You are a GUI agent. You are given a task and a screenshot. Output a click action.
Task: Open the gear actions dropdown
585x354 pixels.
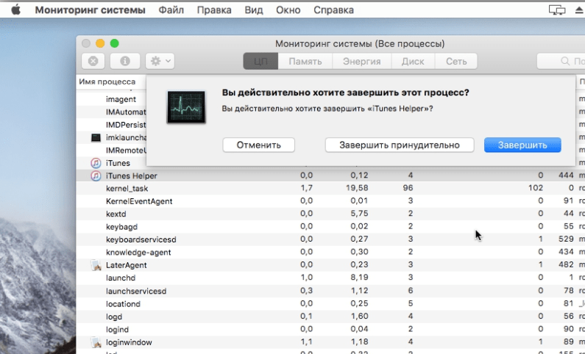click(x=160, y=61)
